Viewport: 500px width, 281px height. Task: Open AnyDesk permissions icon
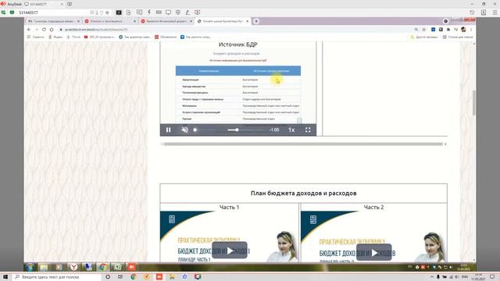pyautogui.click(x=178, y=12)
